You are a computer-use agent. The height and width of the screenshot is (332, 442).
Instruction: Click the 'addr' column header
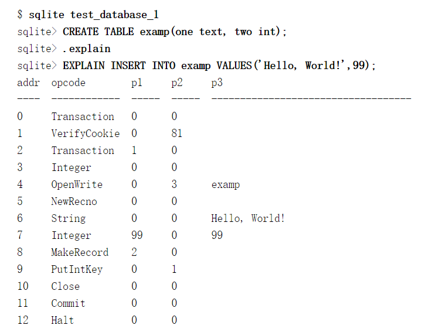click(x=28, y=83)
